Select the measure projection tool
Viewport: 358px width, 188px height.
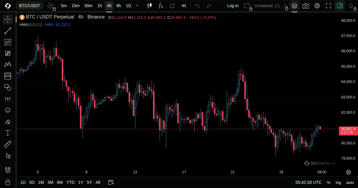(8, 99)
